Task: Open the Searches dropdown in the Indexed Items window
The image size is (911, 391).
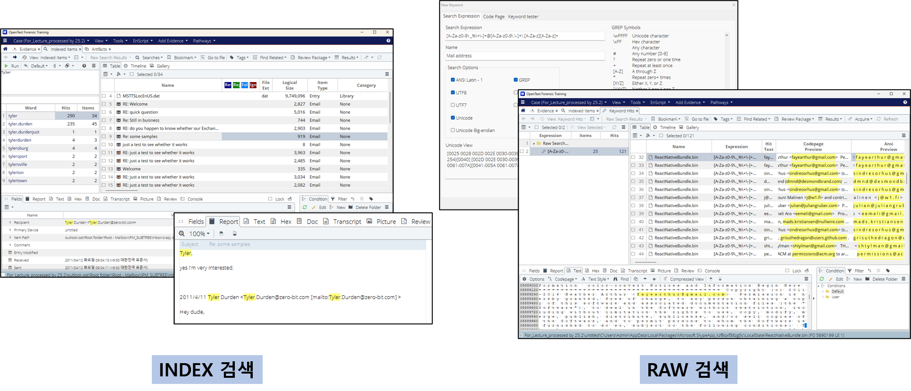Action: [149, 58]
